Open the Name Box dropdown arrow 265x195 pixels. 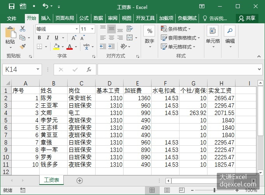point(38,69)
